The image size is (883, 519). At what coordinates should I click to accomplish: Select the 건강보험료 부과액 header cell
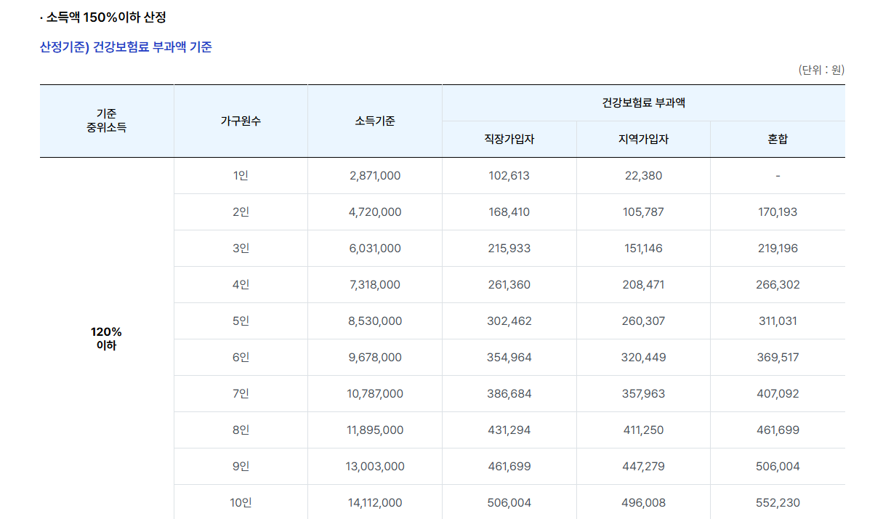pyautogui.click(x=644, y=102)
